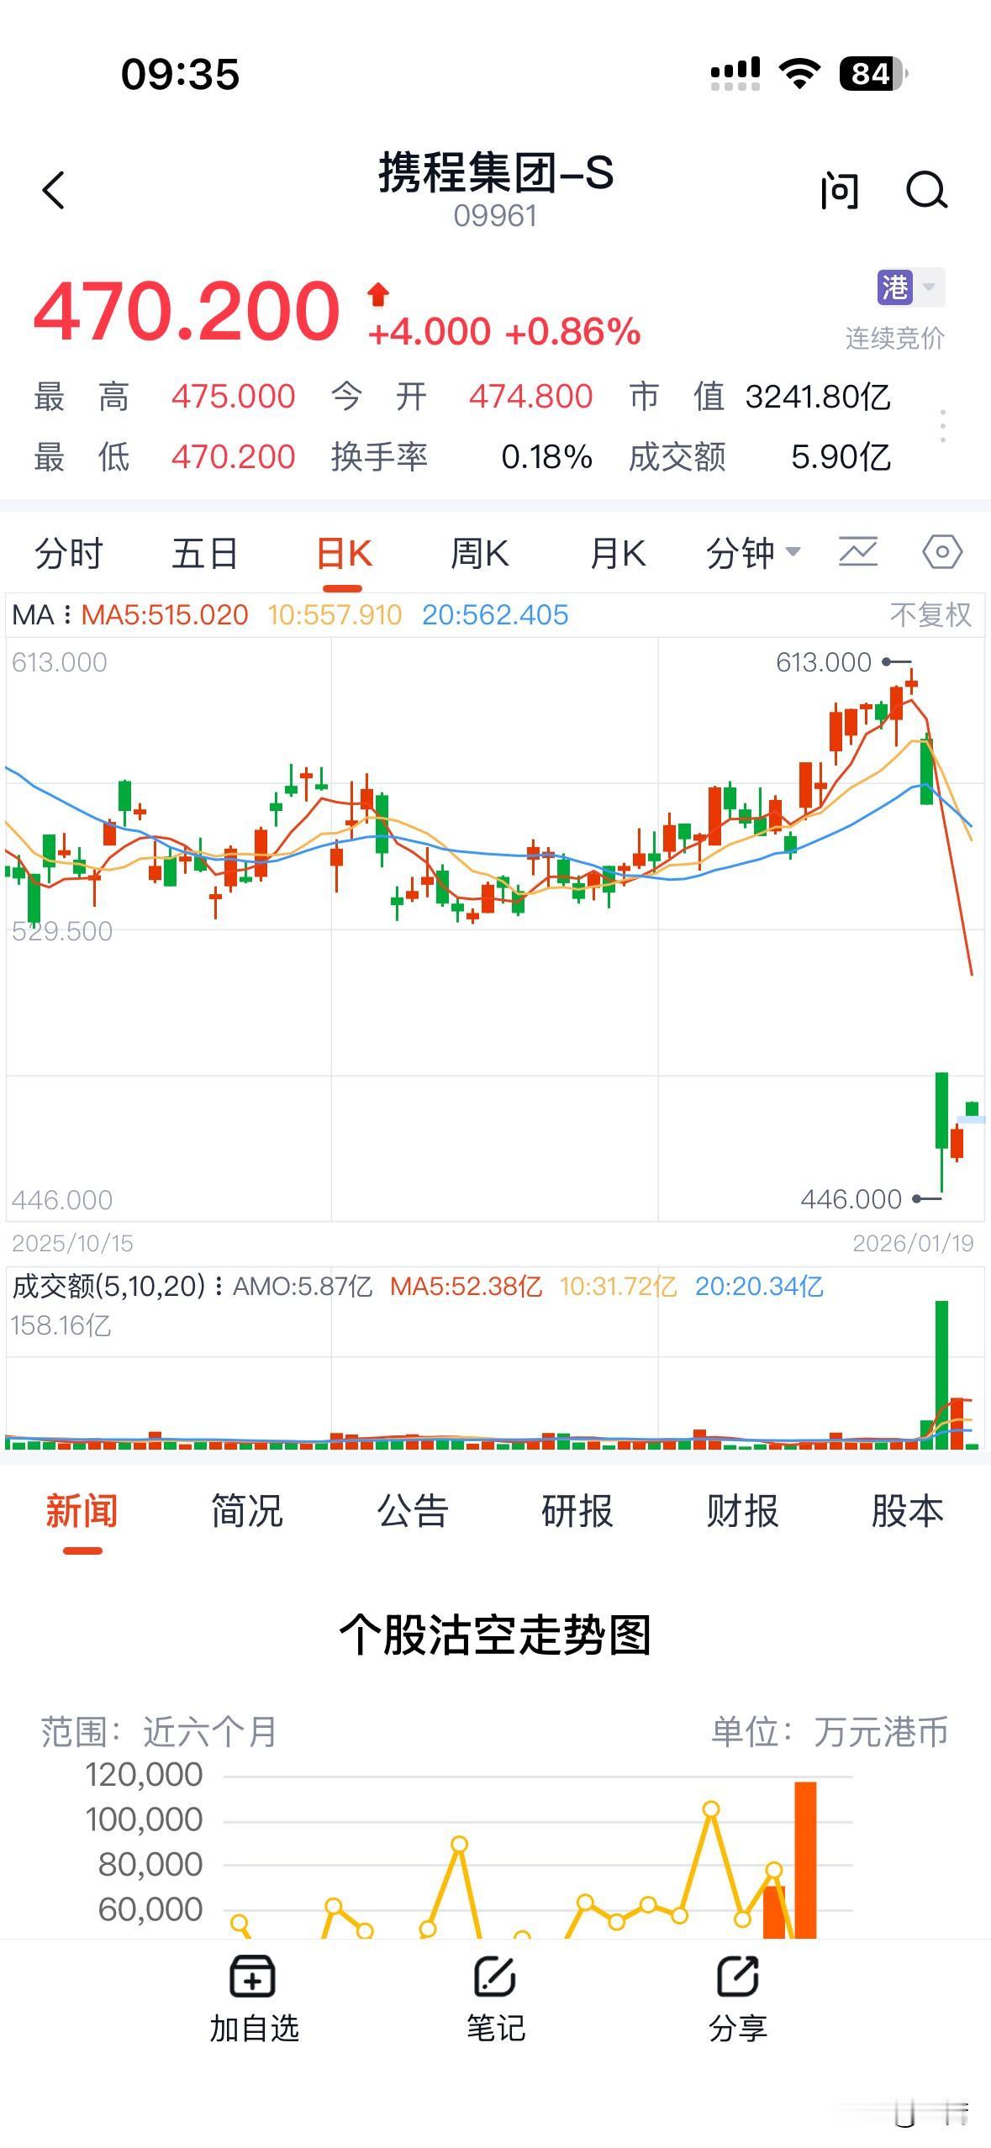
Task: Open the 简况 tab
Action: click(247, 1510)
